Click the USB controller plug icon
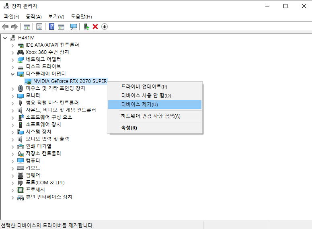Screen dimensions: 312x229 click(20, 103)
